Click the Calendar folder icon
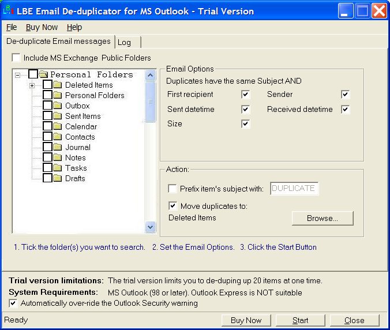Image resolution: width=390 pixels, height=330 pixels. click(x=58, y=126)
